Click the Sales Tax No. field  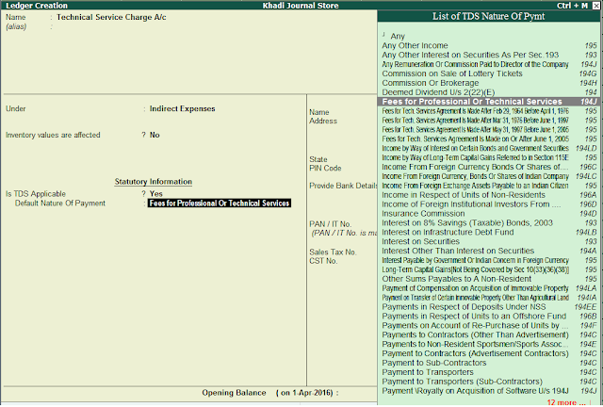(333, 252)
